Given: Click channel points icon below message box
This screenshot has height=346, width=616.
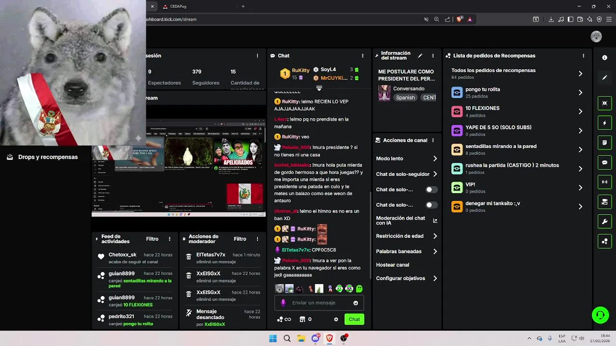Looking at the screenshot, I should pyautogui.click(x=280, y=319).
